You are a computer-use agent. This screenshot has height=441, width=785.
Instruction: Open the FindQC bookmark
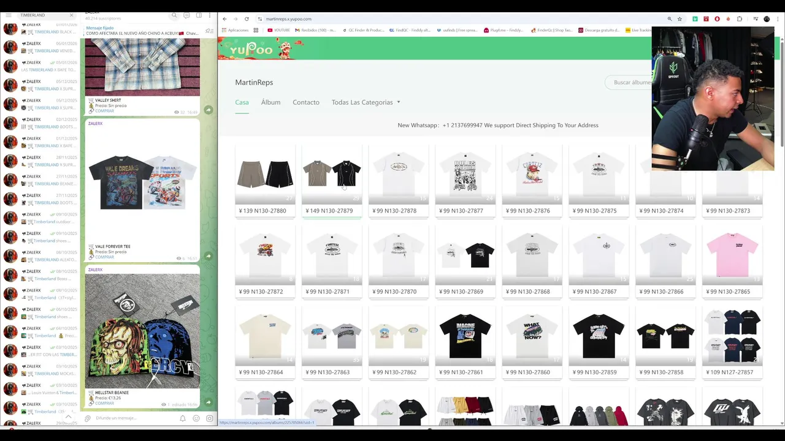click(410, 30)
